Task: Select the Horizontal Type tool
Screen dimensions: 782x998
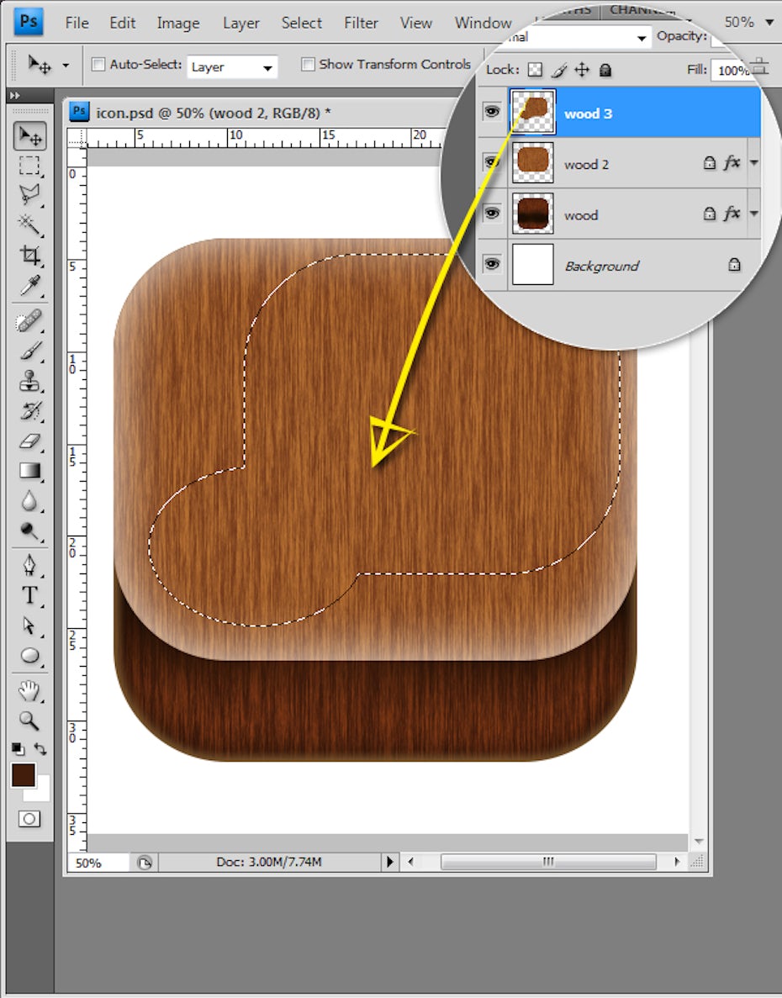Action: 30,595
